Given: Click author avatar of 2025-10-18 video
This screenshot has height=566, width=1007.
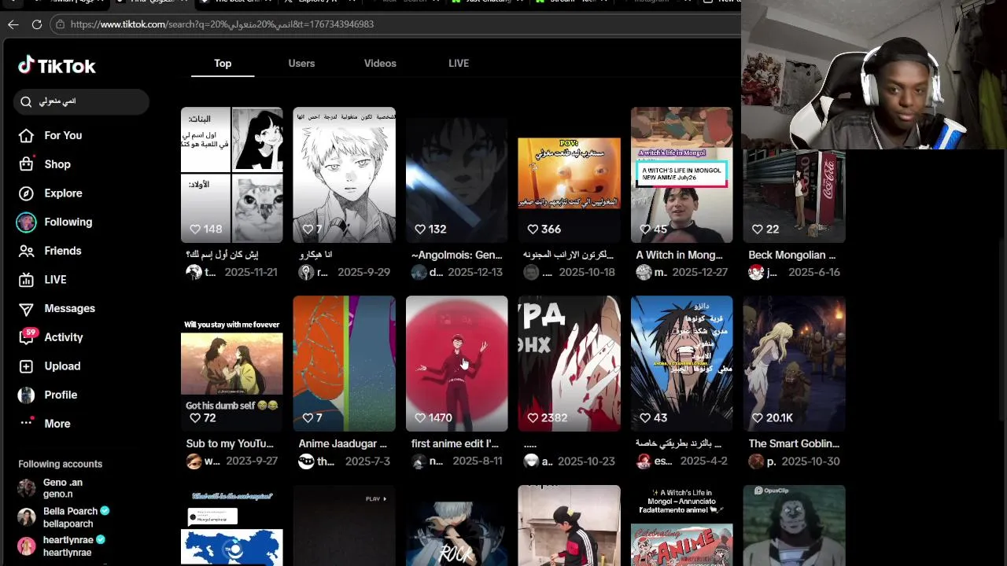Looking at the screenshot, I should tap(531, 272).
